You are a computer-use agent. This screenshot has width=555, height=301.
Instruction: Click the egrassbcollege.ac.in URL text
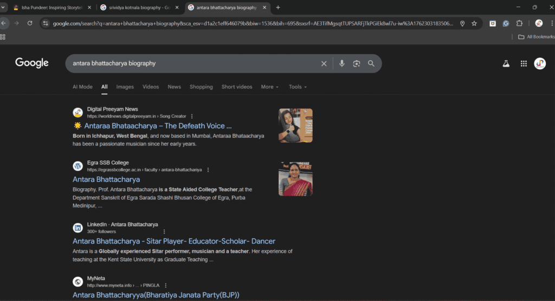coord(144,170)
